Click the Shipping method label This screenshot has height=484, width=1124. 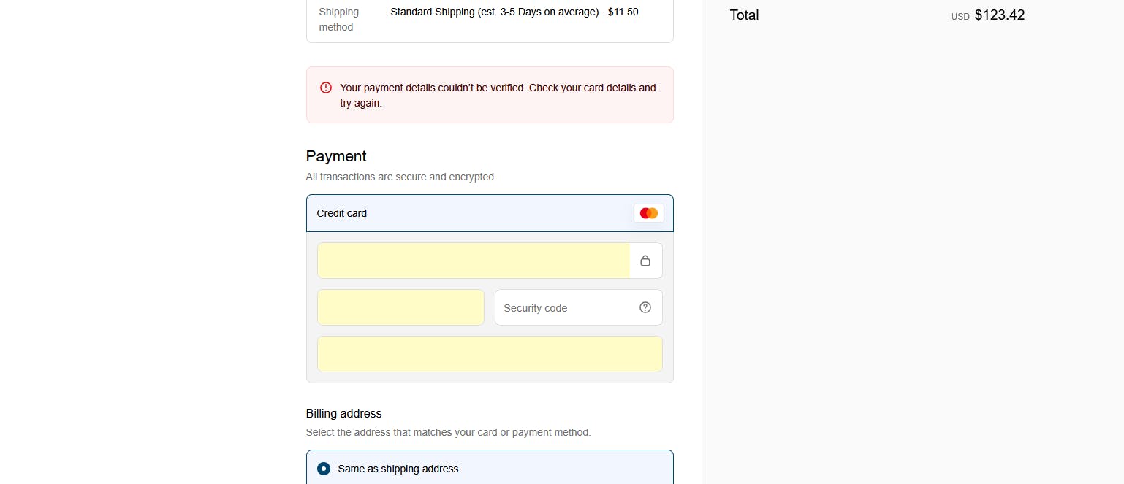pos(339,20)
